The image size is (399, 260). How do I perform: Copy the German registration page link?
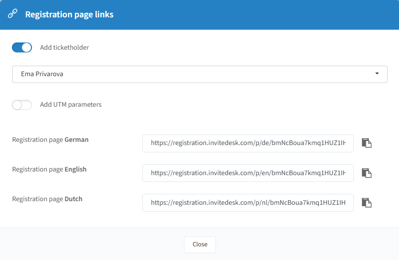point(367,143)
